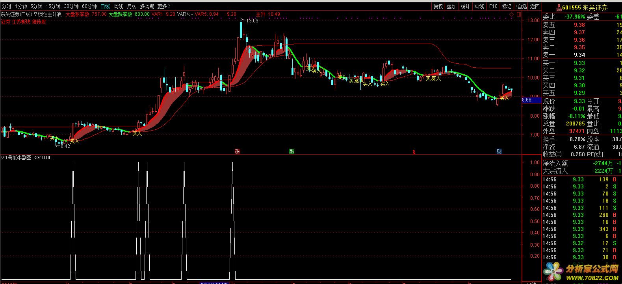622x284 pixels.
Task: Click the 外盘 97471 value
Action: (577, 131)
